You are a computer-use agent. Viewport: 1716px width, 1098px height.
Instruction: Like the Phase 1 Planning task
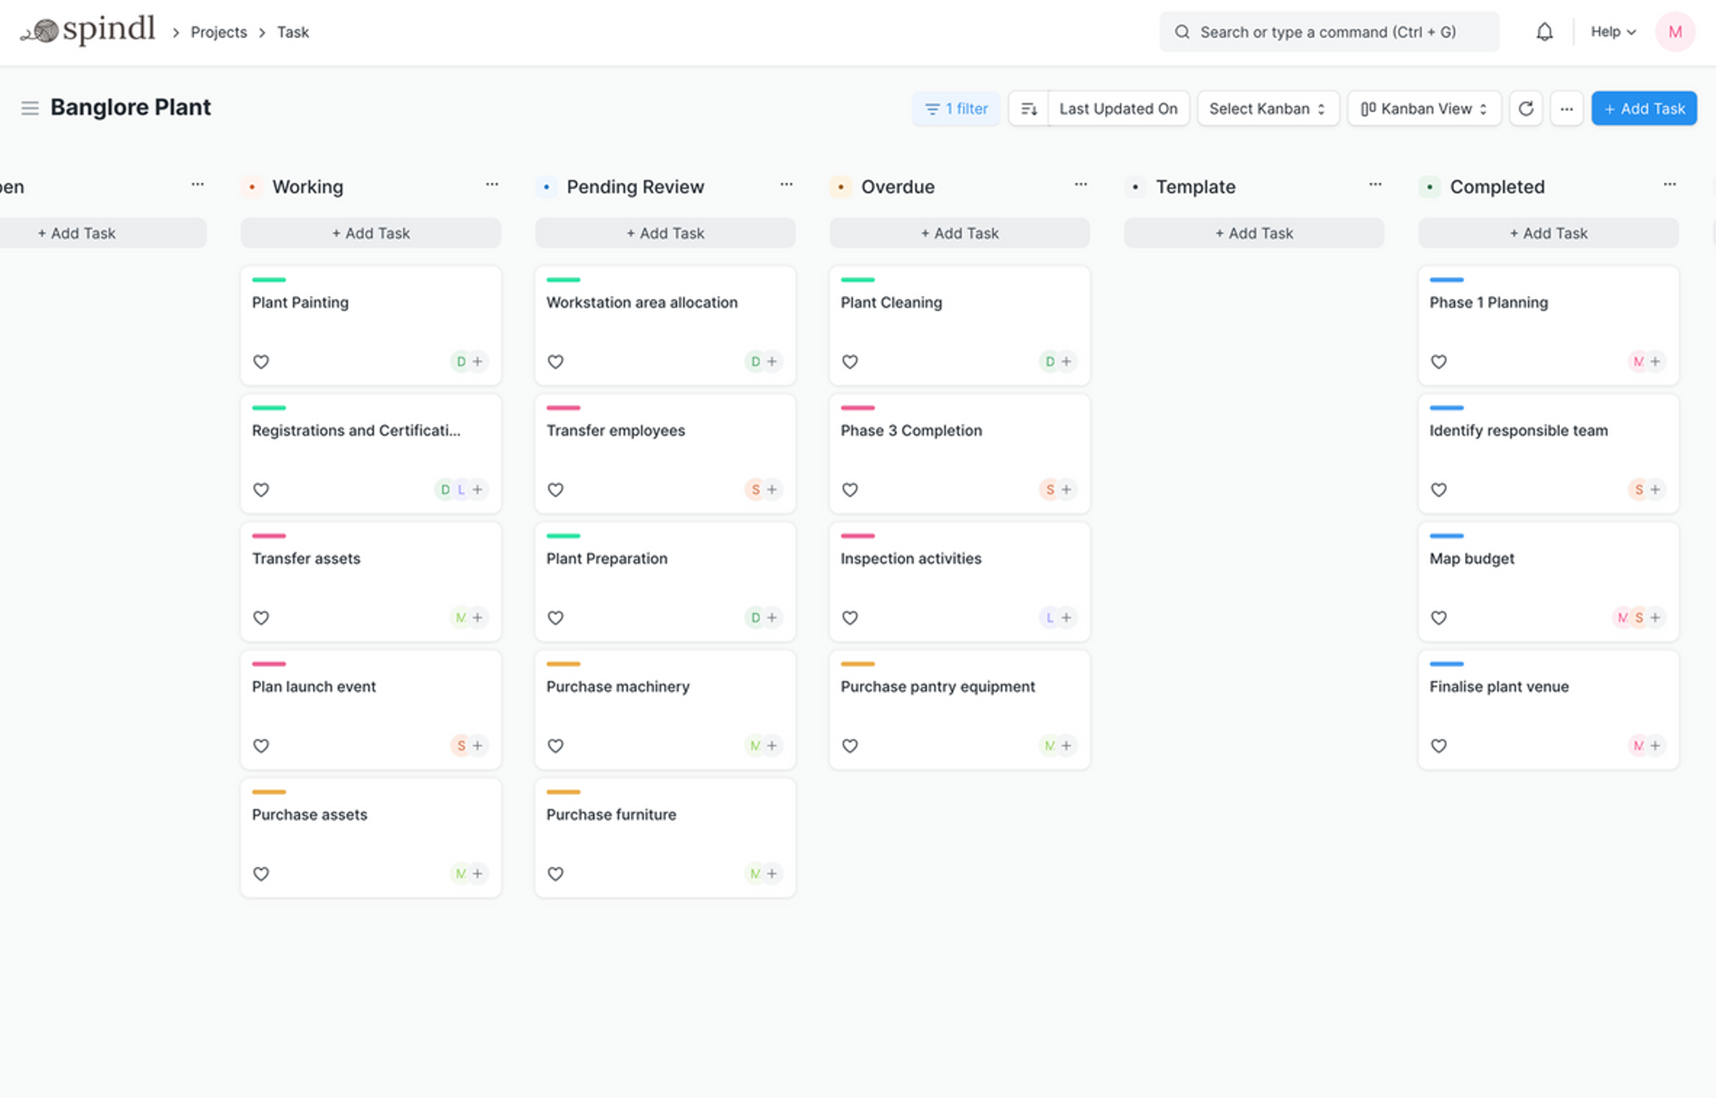pyautogui.click(x=1438, y=362)
